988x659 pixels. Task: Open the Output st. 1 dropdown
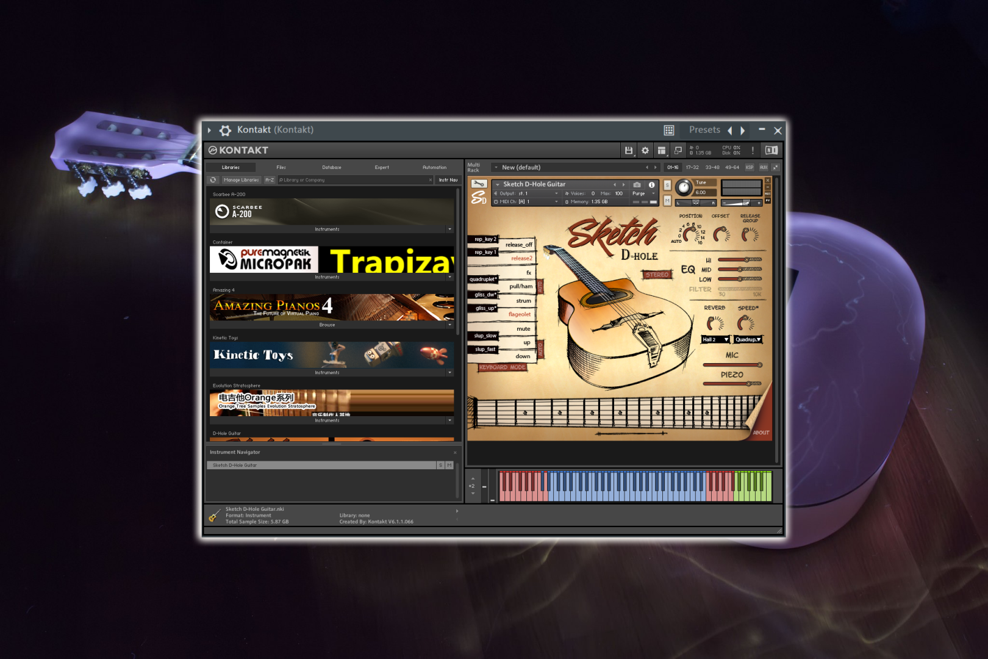pos(526,193)
